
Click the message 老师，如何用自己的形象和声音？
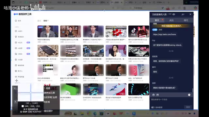166,61
